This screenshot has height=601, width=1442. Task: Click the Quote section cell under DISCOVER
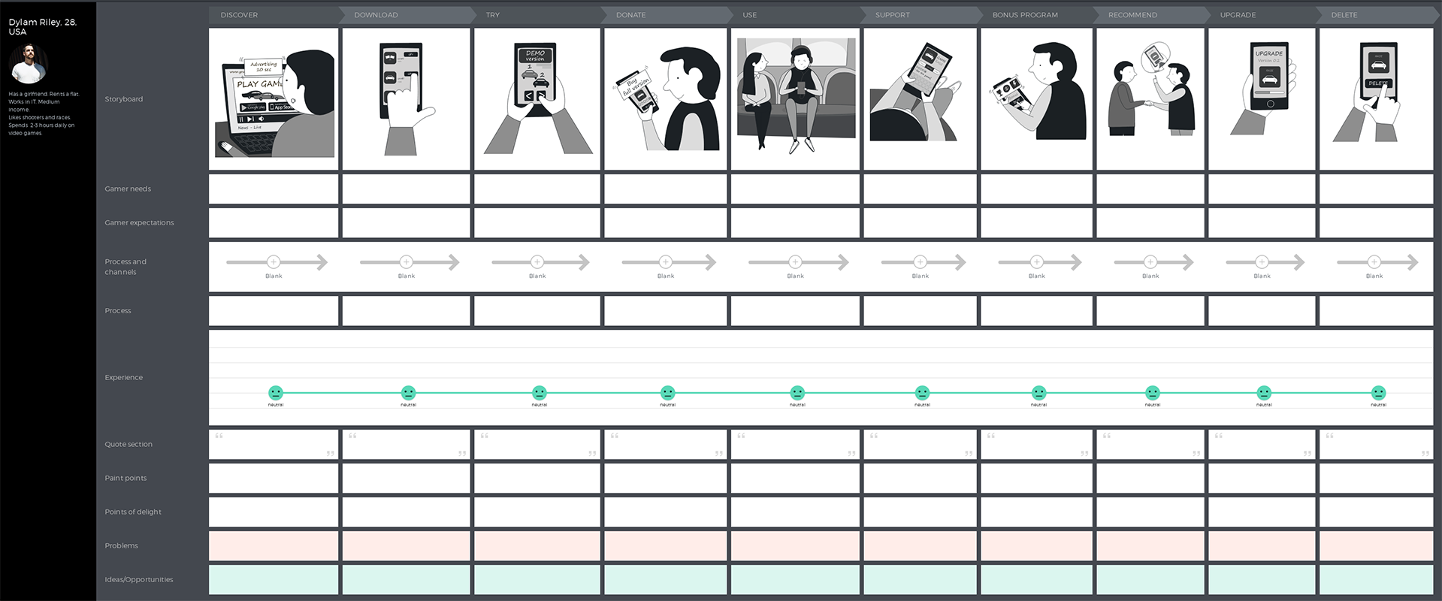click(x=274, y=444)
